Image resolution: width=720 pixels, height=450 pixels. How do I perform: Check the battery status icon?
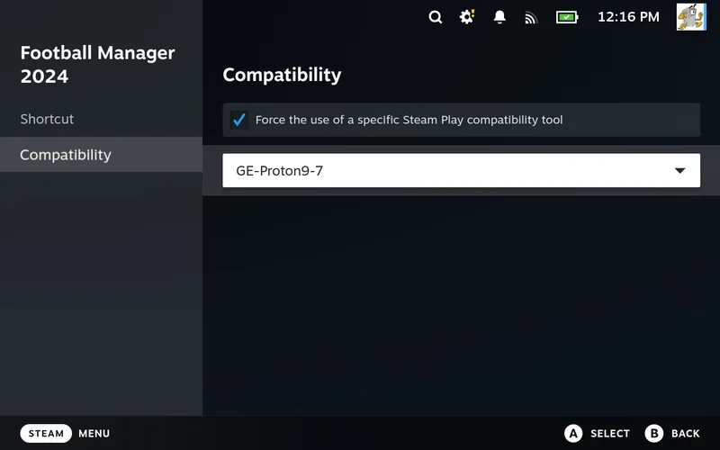(x=567, y=17)
